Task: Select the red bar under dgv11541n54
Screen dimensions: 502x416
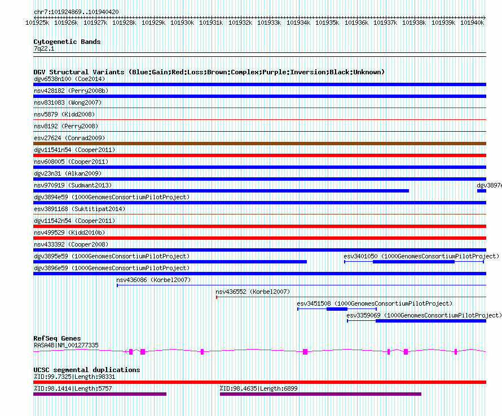Action: (259, 155)
